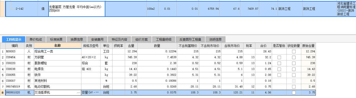Screen dimensions: 356x98
Task: Click the 120.21 含税市场价 cell
Action: [x=232, y=93]
